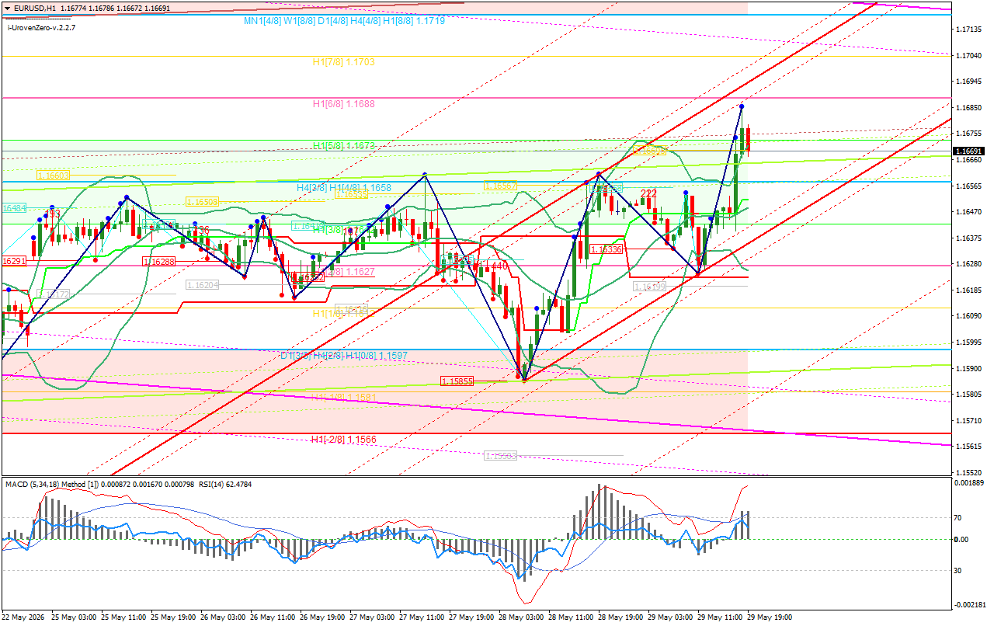Select the red 1.16288 price label
This screenshot has height=626, width=987.
(x=158, y=263)
